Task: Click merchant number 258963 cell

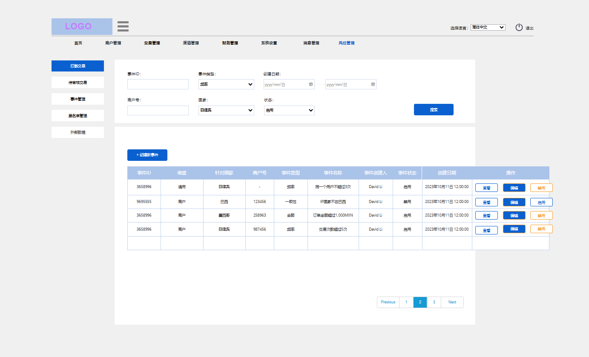Action: click(x=259, y=215)
